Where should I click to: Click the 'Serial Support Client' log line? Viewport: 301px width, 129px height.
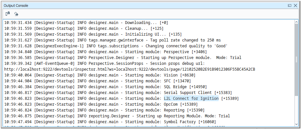(118, 93)
